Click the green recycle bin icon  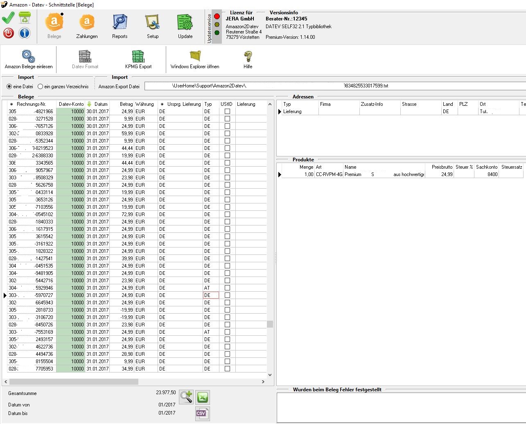[25, 18]
